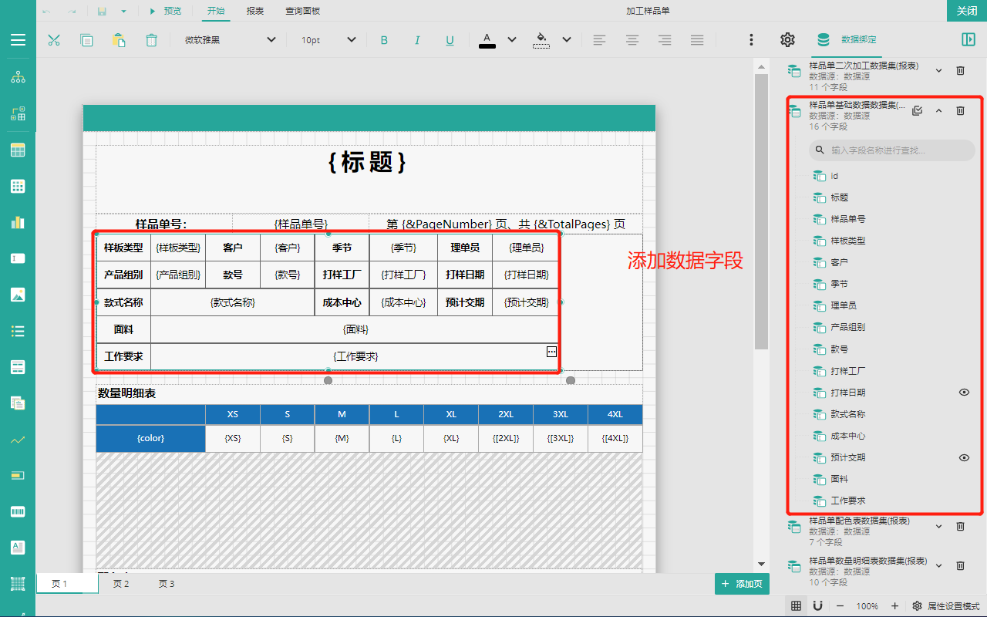Switch to 页 2 page tab
Image resolution: width=987 pixels, height=617 pixels.
[121, 584]
